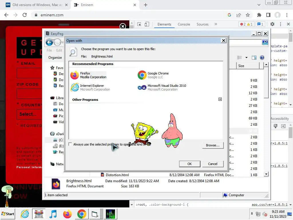Open Libraries in navigation pane
293x220 pixels.
(57, 98)
